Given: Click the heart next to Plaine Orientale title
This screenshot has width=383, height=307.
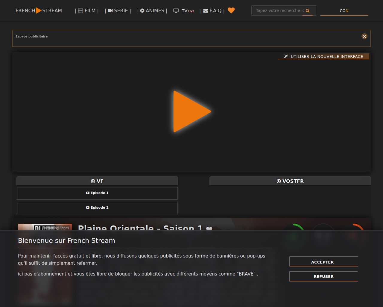Looking at the screenshot, I should point(209,228).
